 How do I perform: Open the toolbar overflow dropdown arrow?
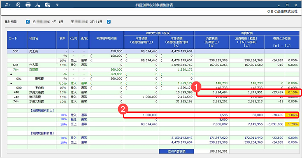57,5
